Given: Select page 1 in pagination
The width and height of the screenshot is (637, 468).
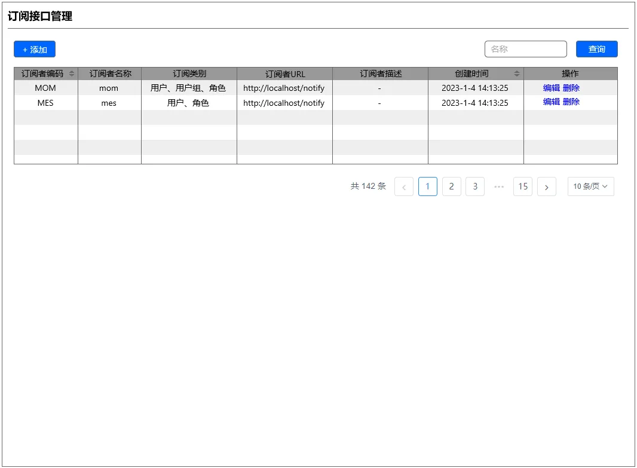Looking at the screenshot, I should point(427,186).
